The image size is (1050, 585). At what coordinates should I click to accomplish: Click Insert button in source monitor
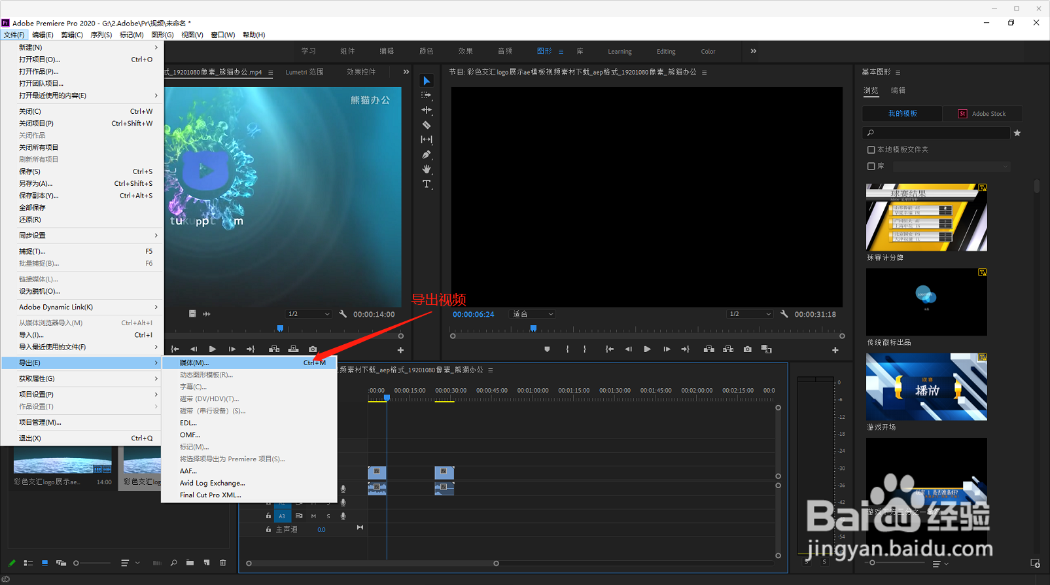tap(274, 349)
